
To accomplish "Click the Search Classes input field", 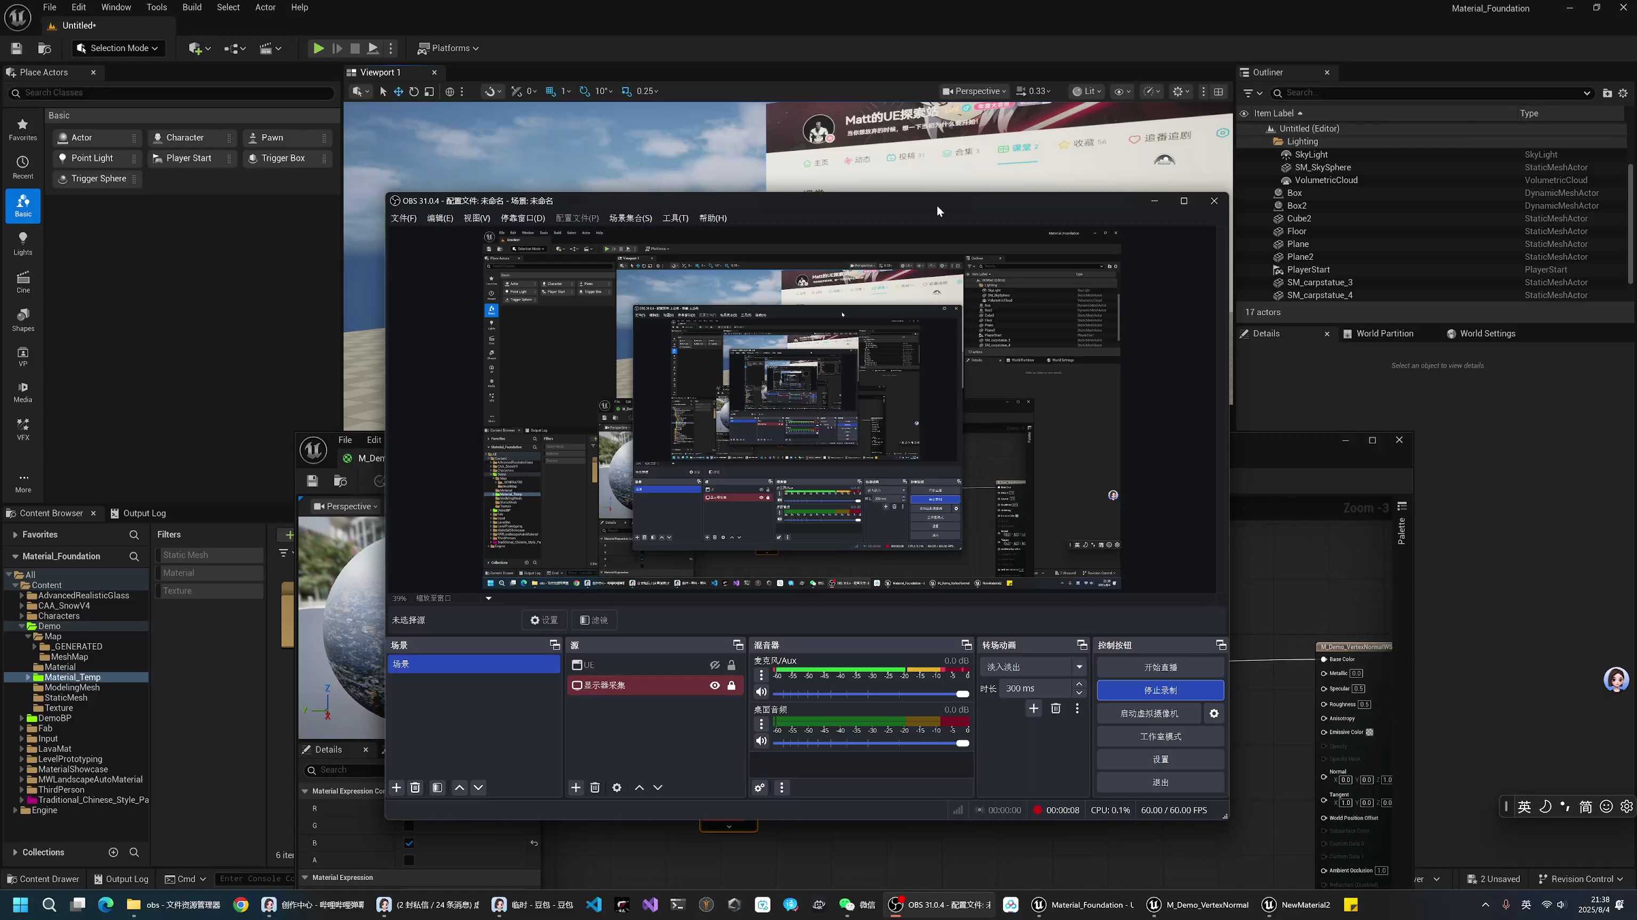I will click(172, 93).
